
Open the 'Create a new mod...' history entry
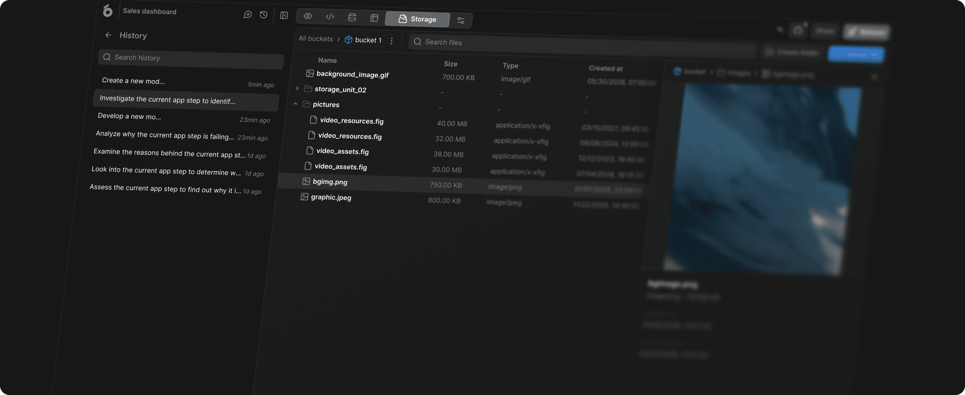click(187, 82)
